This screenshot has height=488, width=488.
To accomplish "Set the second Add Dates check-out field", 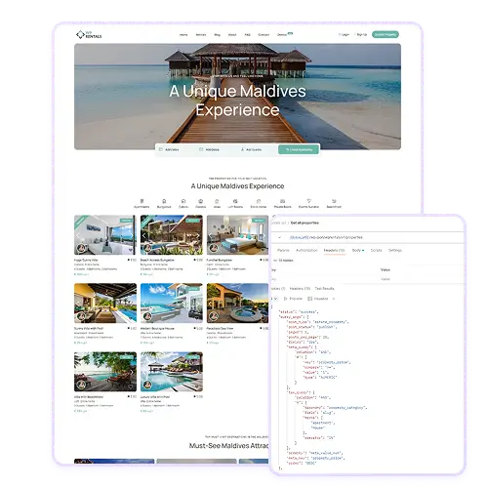I will coord(210,149).
